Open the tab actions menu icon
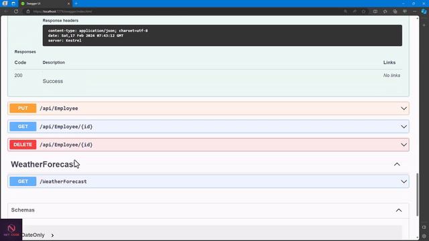 click(13, 3)
